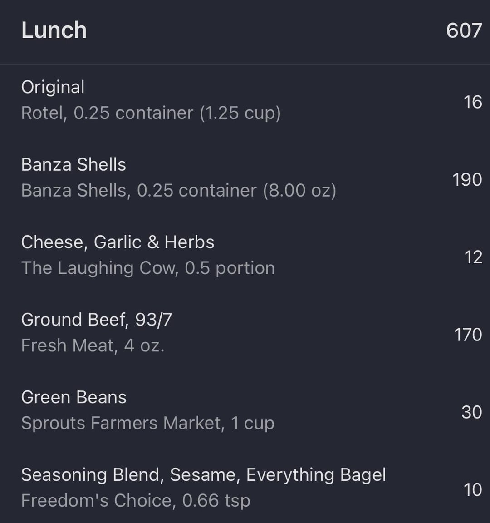
Task: Select Fresh Meat, 4 oz. serving text
Action: 93,345
